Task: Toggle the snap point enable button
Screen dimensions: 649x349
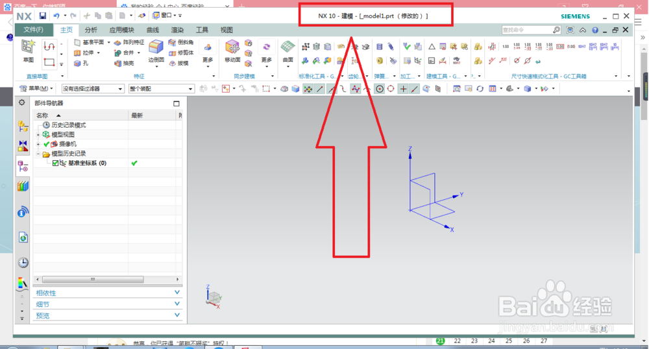Action: [x=308, y=89]
